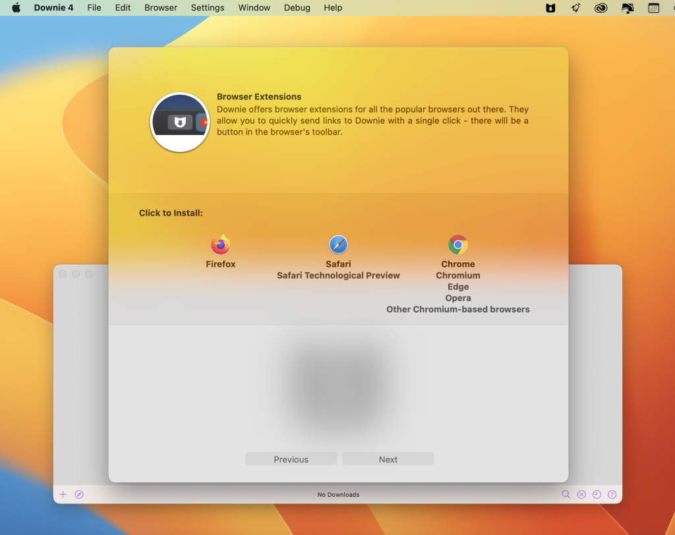Image resolution: width=675 pixels, height=535 pixels.
Task: Open the Browser menu
Action: (161, 8)
